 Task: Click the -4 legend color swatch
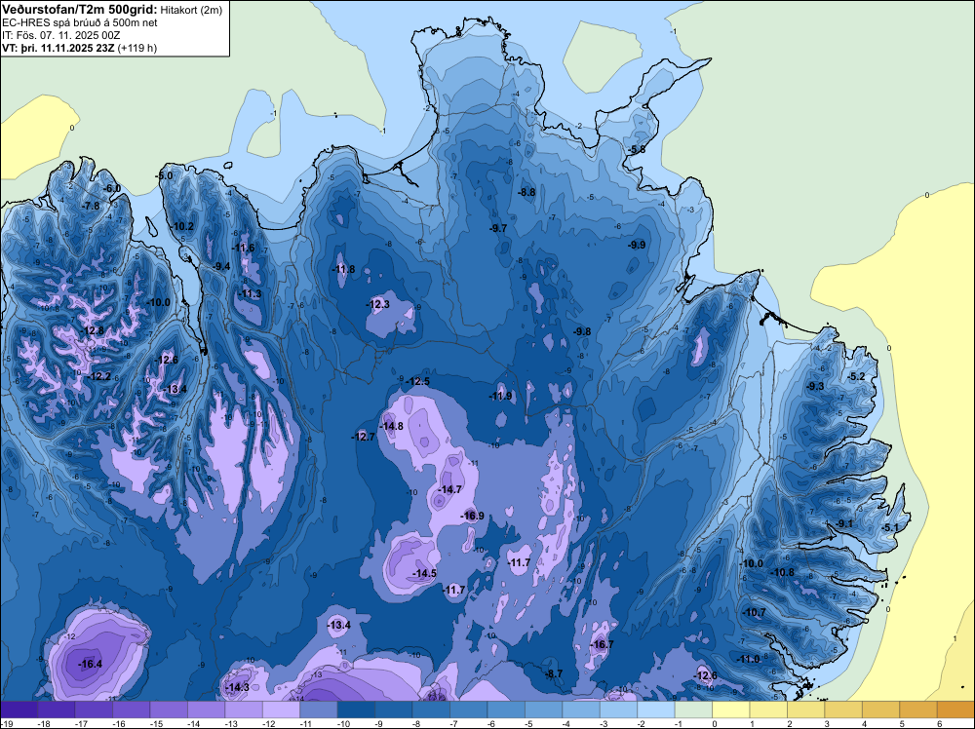pyautogui.click(x=581, y=710)
